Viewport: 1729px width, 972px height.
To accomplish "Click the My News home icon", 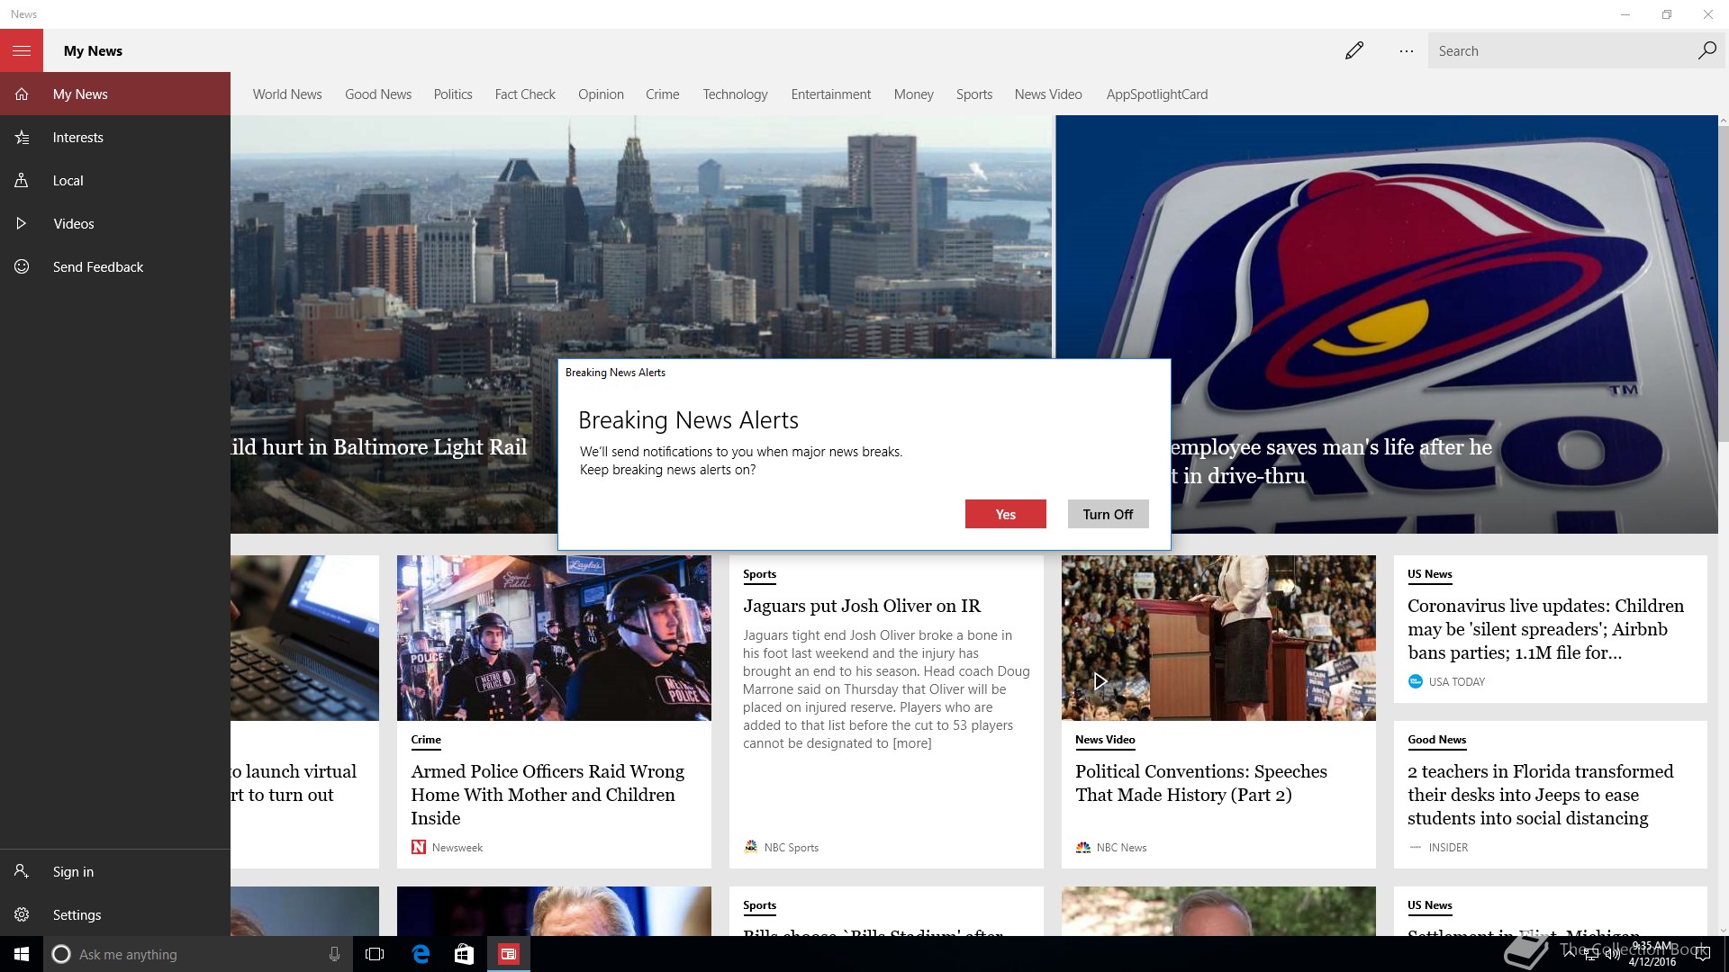I will 22,94.
